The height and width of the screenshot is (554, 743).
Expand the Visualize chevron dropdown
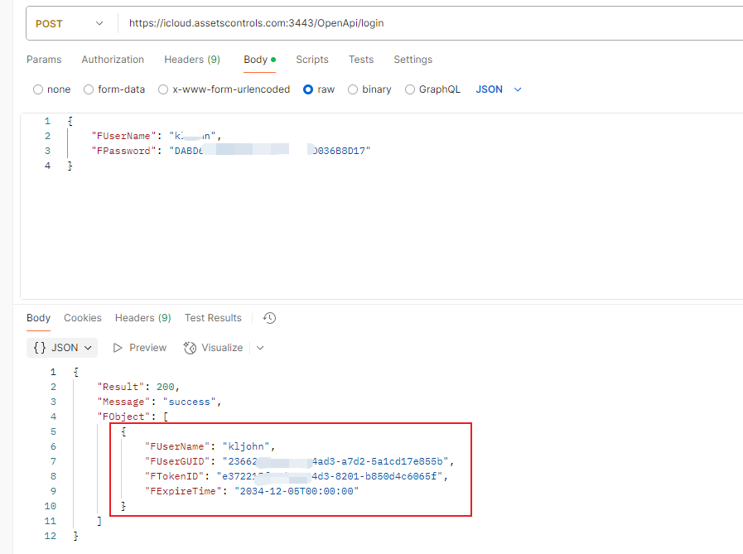(260, 348)
